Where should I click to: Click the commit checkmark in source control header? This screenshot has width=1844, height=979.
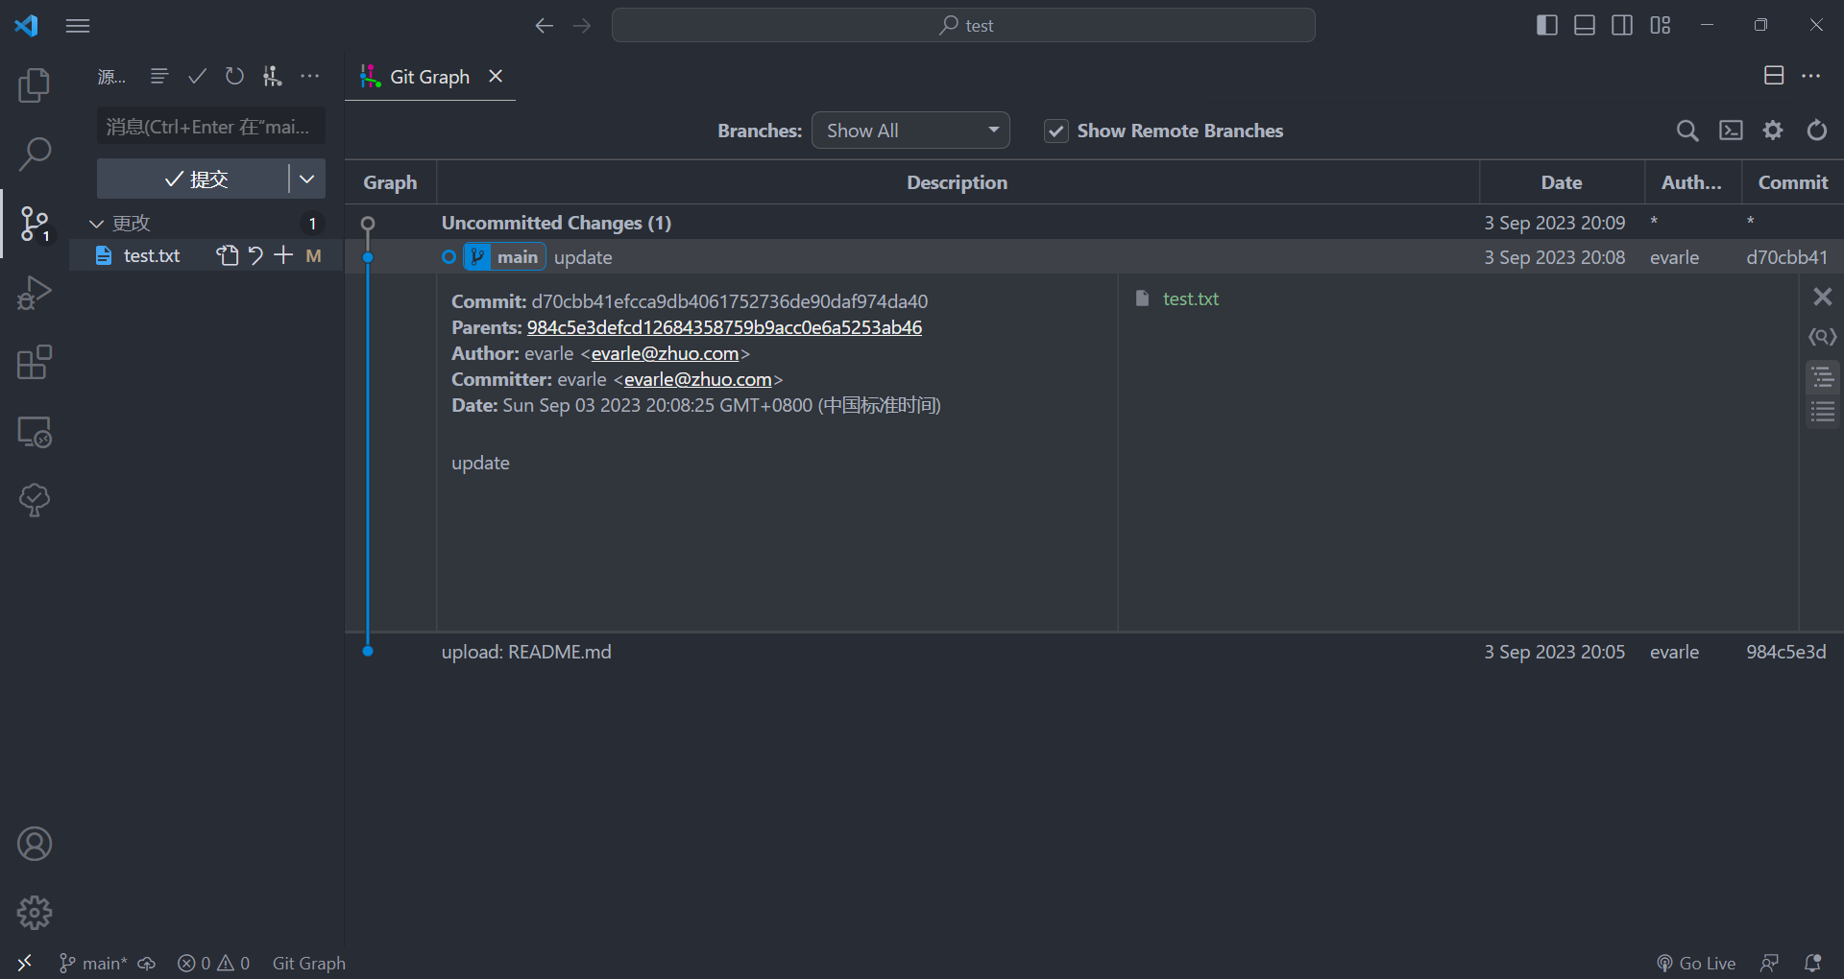(x=197, y=76)
